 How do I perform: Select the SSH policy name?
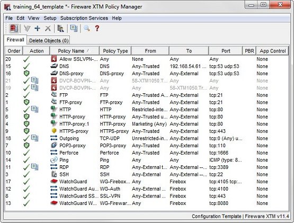[64, 174]
